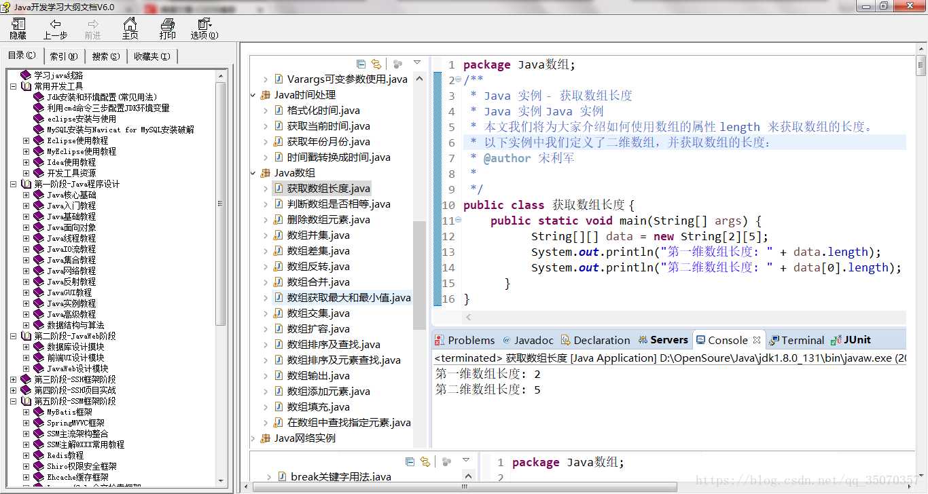Screen dimensions: 928x494
Task: Click the book icon beside eclipse安装与使用
Action: (x=39, y=119)
